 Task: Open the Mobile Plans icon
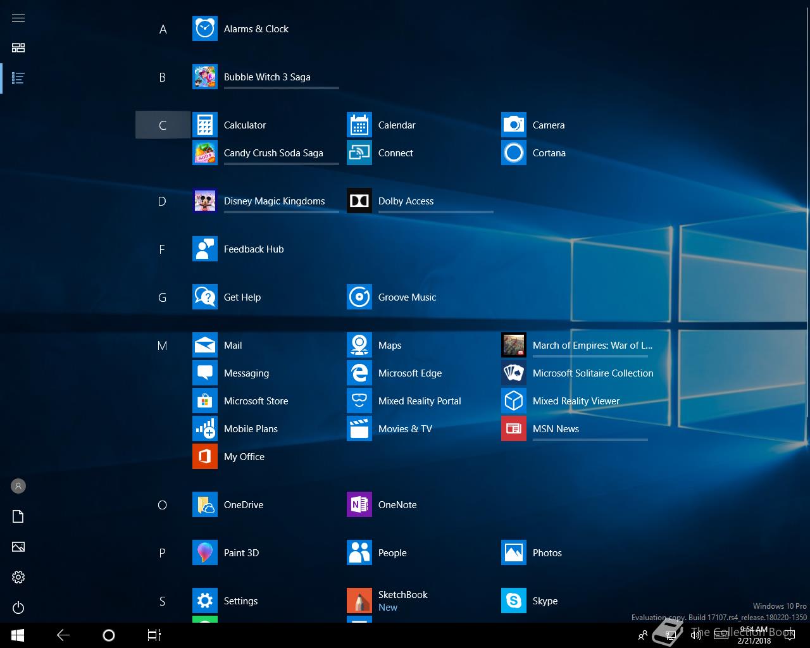205,429
